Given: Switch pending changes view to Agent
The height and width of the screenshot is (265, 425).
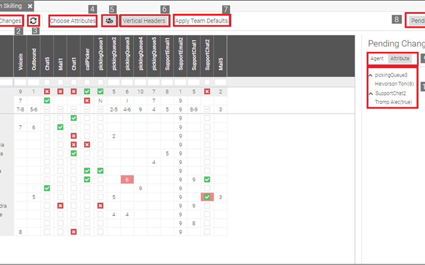Looking at the screenshot, I should point(377,58).
